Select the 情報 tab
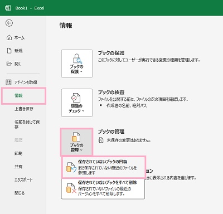 [x=23, y=96]
